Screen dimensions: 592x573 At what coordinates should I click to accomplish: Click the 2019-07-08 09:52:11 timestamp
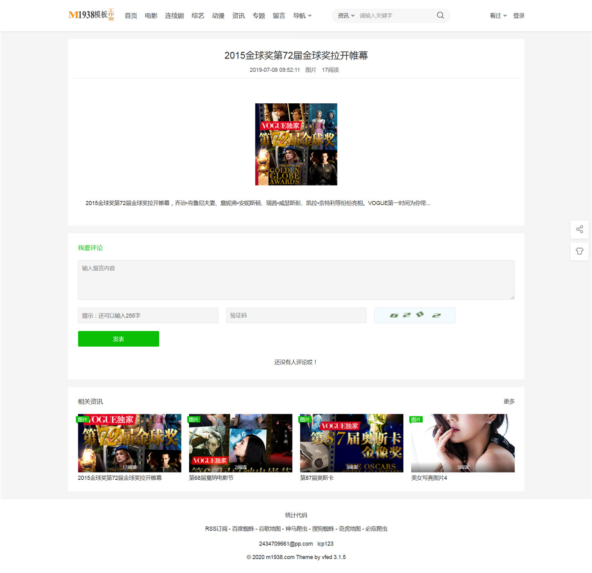coord(275,70)
